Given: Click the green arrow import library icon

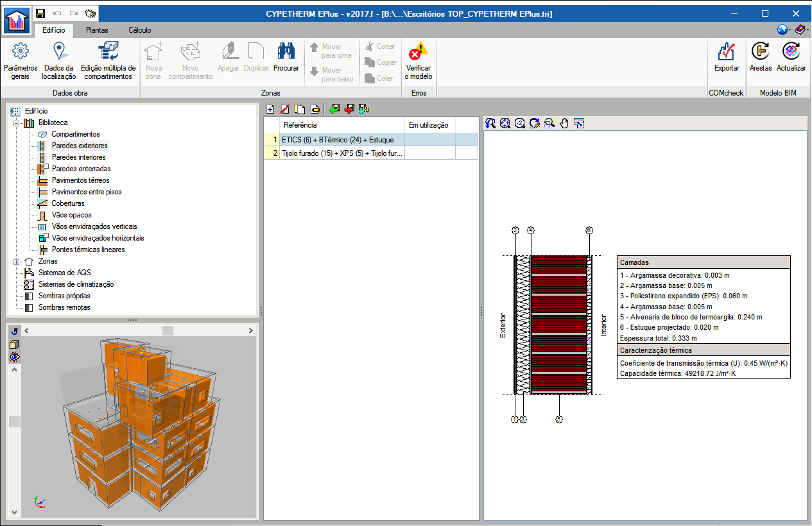Looking at the screenshot, I should coord(334,109).
